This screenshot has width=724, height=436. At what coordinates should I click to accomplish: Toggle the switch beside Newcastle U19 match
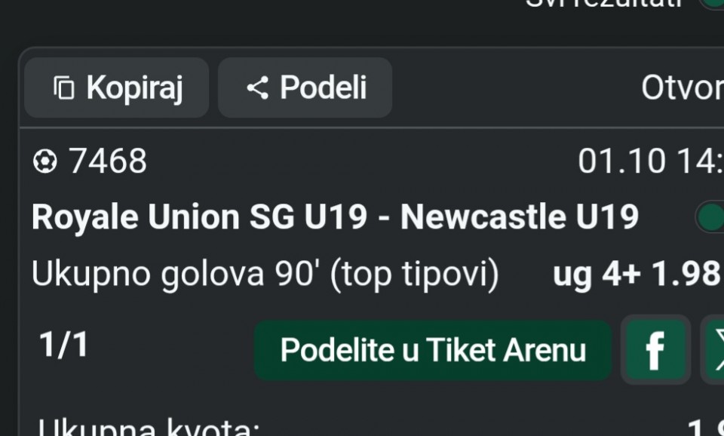(x=710, y=217)
